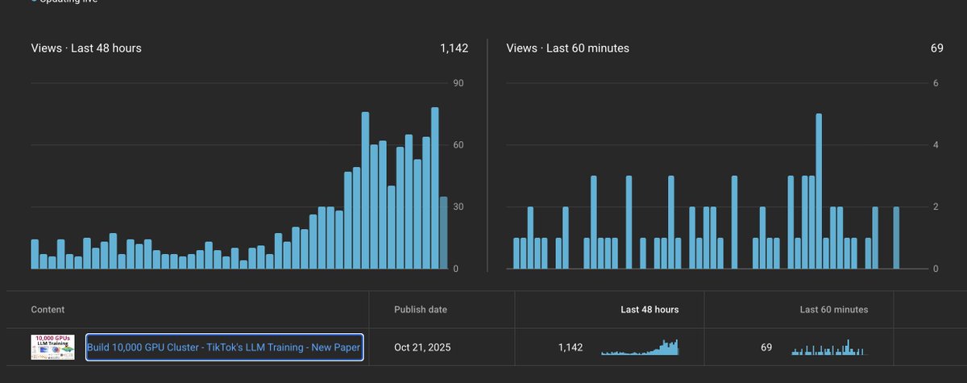Click the Views · Last 48 hours chart title

(86, 48)
